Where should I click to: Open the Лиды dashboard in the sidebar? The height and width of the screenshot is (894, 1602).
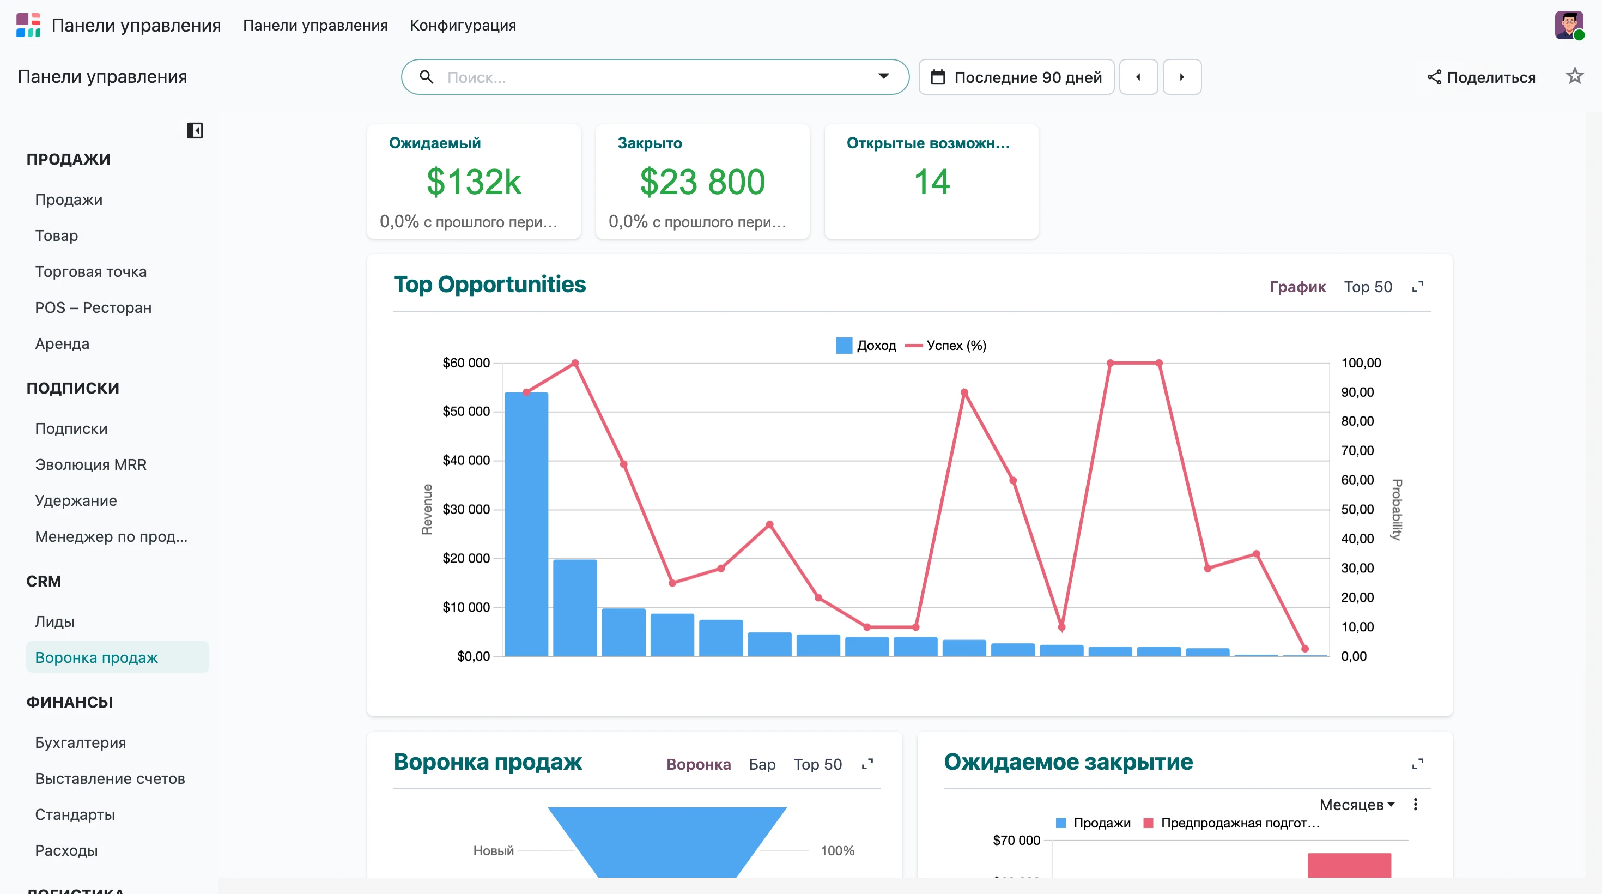(x=54, y=621)
